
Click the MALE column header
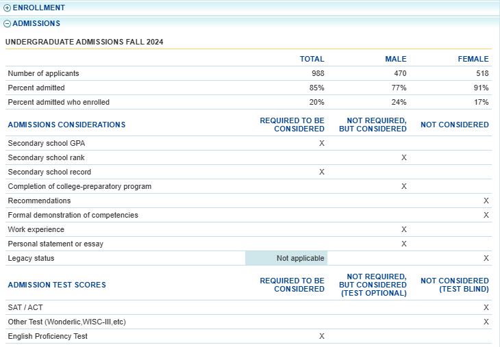coord(396,59)
